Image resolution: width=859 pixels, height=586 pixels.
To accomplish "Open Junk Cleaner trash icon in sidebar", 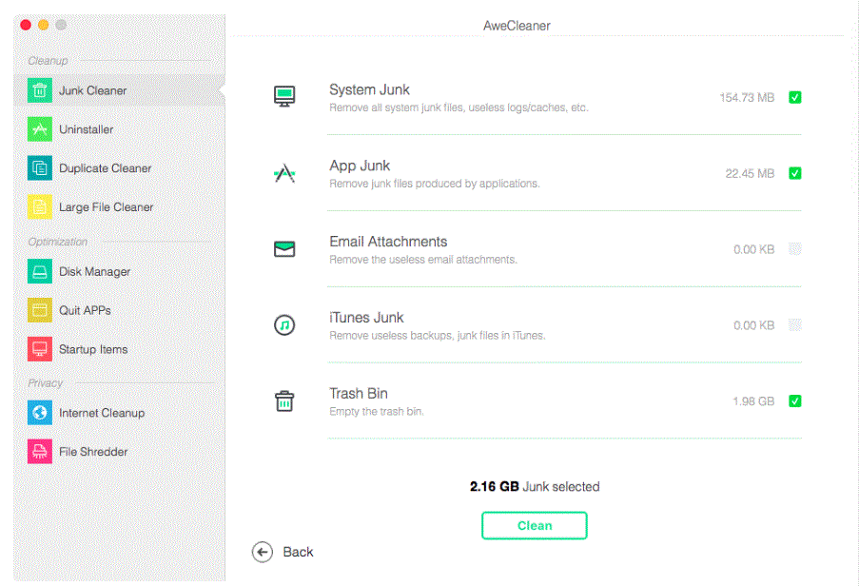I will tap(39, 90).
